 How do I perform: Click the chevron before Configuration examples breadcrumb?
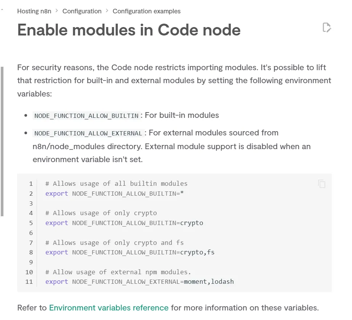(107, 11)
